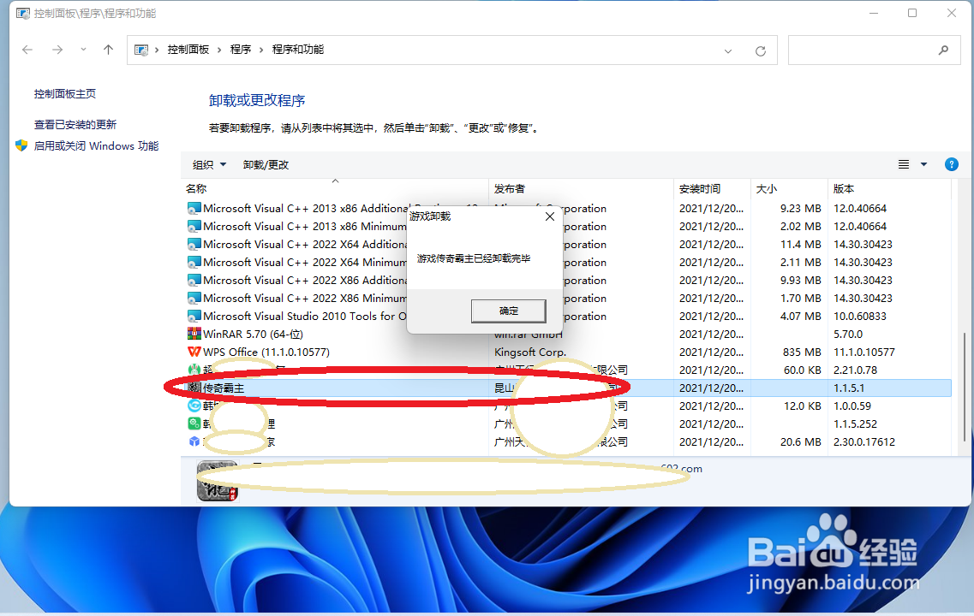Image resolution: width=974 pixels, height=616 pixels.
Task: Refresh the programs list
Action: (x=761, y=50)
